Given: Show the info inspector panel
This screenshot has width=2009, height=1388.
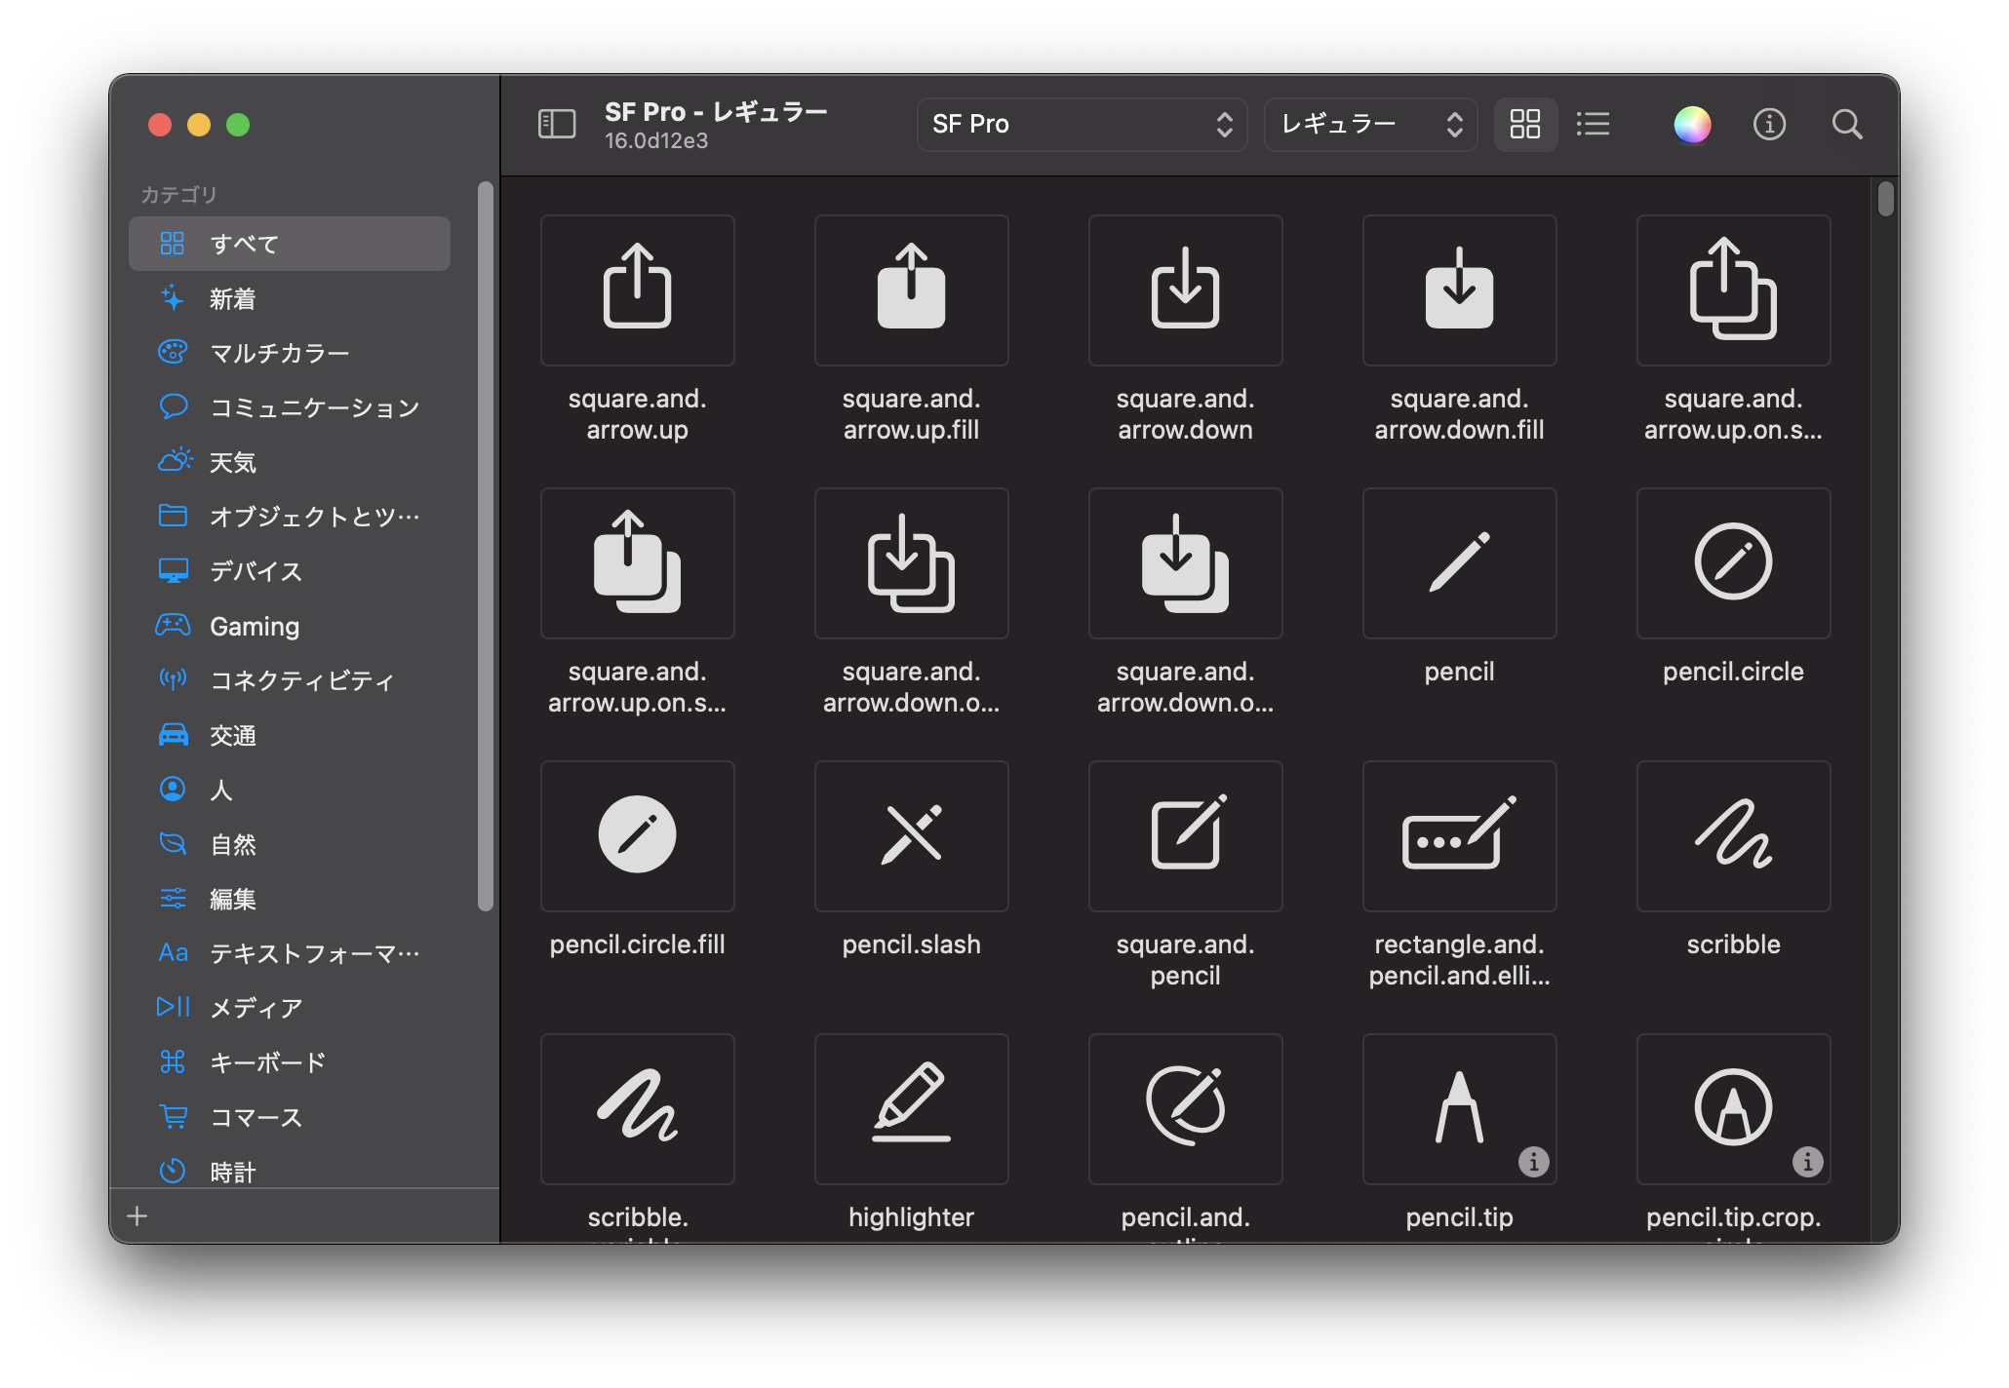Looking at the screenshot, I should (x=1769, y=125).
